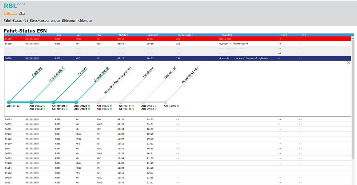
Task: Open the Streckensperrungen tab
Action: tap(45, 21)
